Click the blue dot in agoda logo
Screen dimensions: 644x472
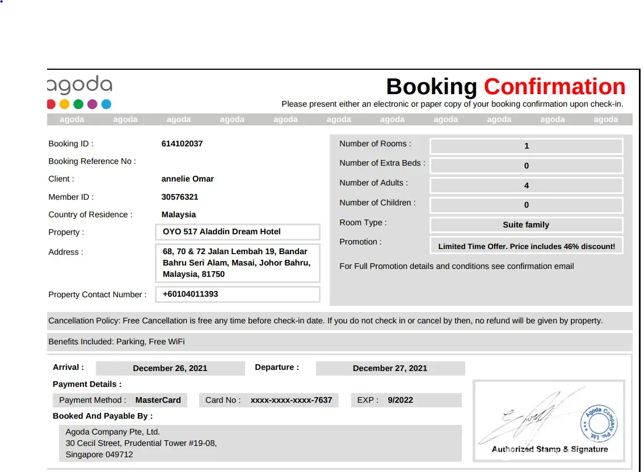coord(106,104)
